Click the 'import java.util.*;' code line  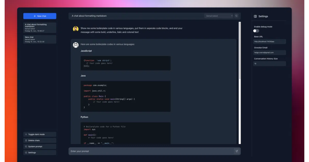(95, 91)
